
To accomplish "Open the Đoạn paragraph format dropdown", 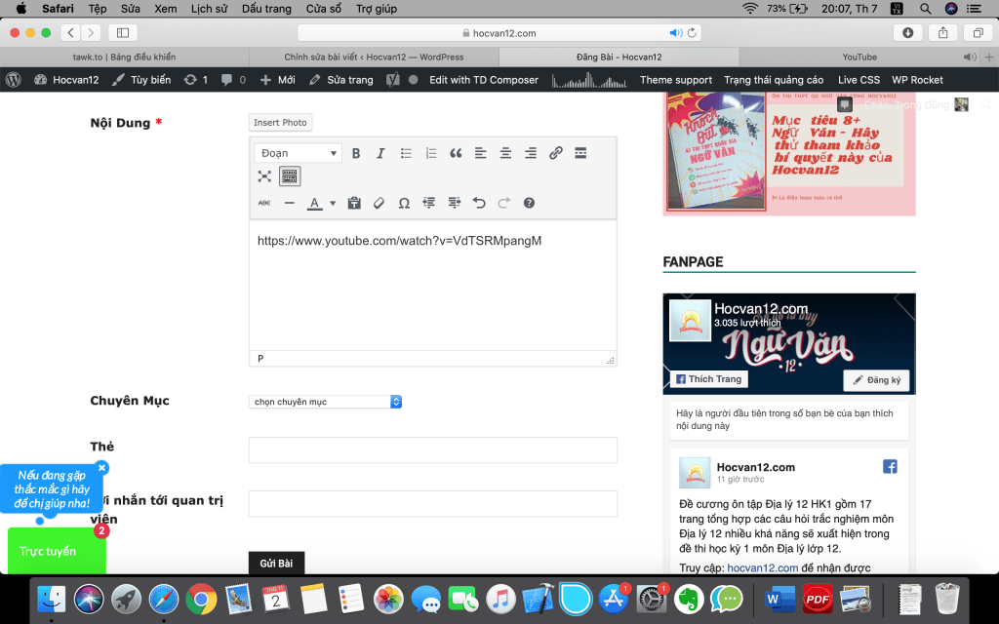I will [299, 153].
